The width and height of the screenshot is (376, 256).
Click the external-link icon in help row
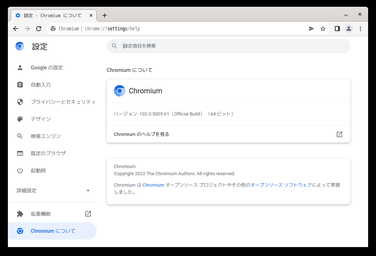pyautogui.click(x=339, y=134)
